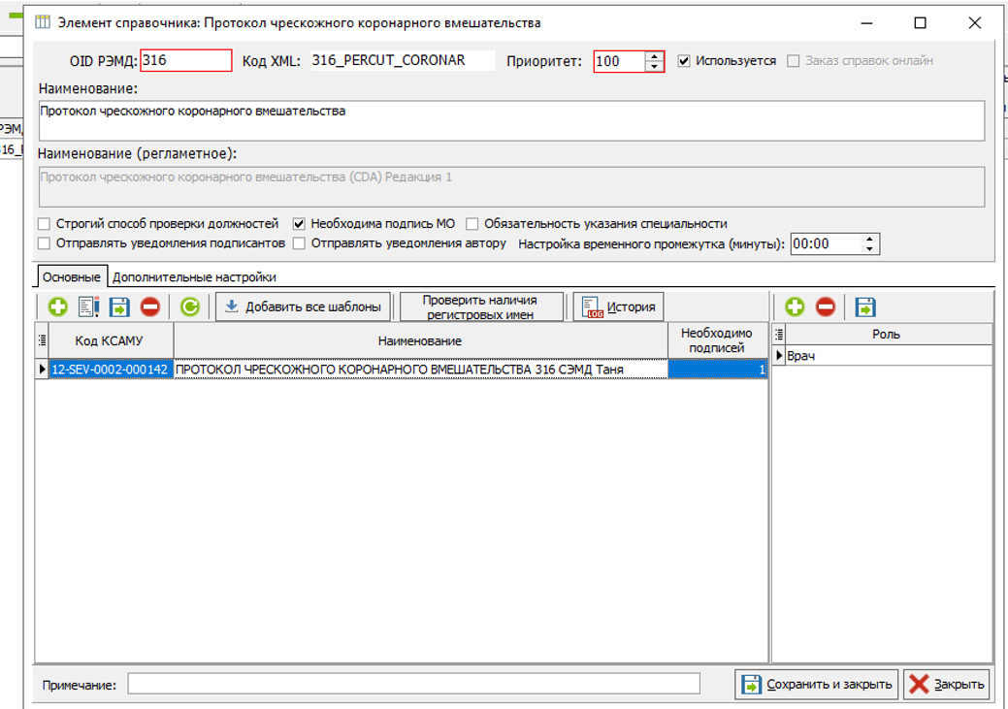Add a role with green plus icon

(x=795, y=306)
